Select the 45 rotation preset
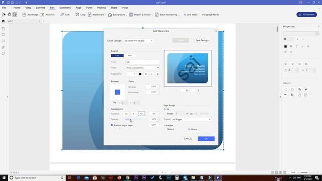Viewport: 322px width, 181px height. [141, 114]
